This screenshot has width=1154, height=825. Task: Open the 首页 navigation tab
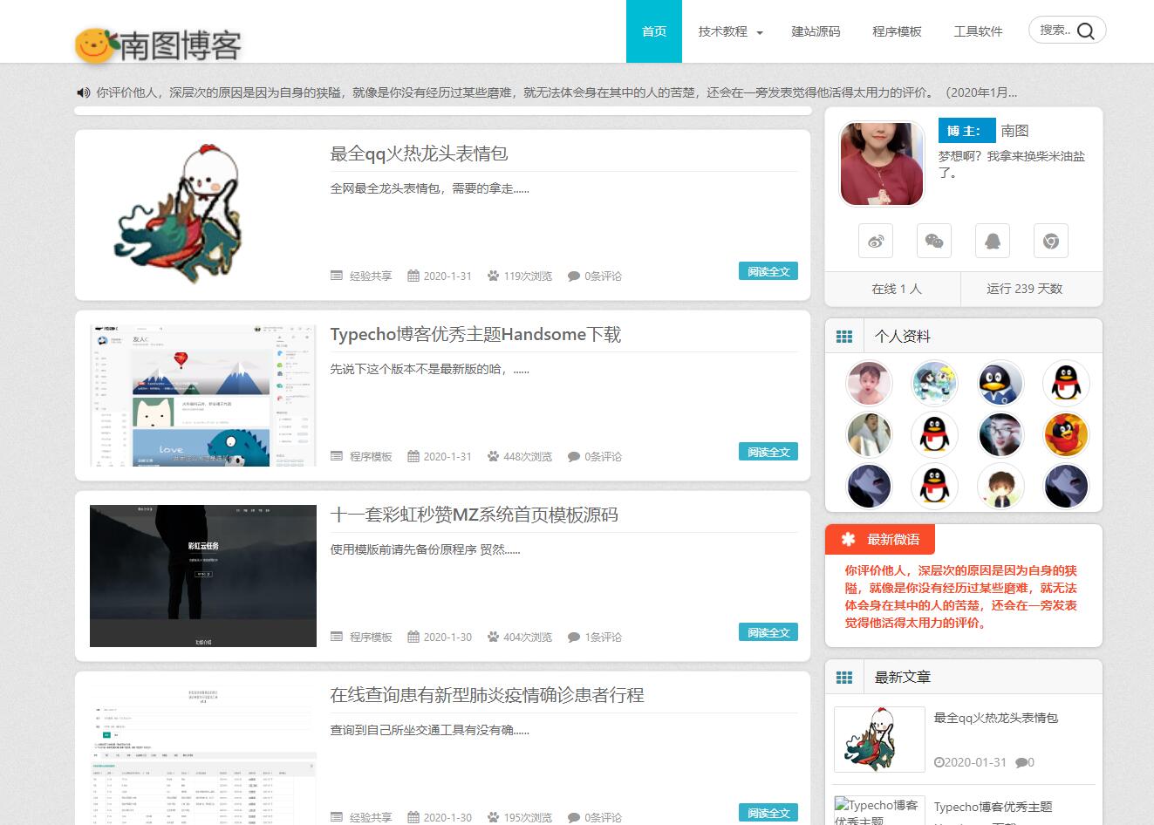click(x=654, y=31)
